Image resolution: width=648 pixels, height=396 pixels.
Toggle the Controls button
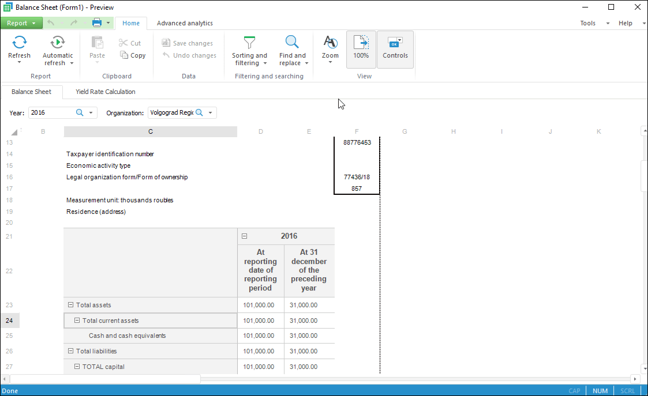point(395,48)
